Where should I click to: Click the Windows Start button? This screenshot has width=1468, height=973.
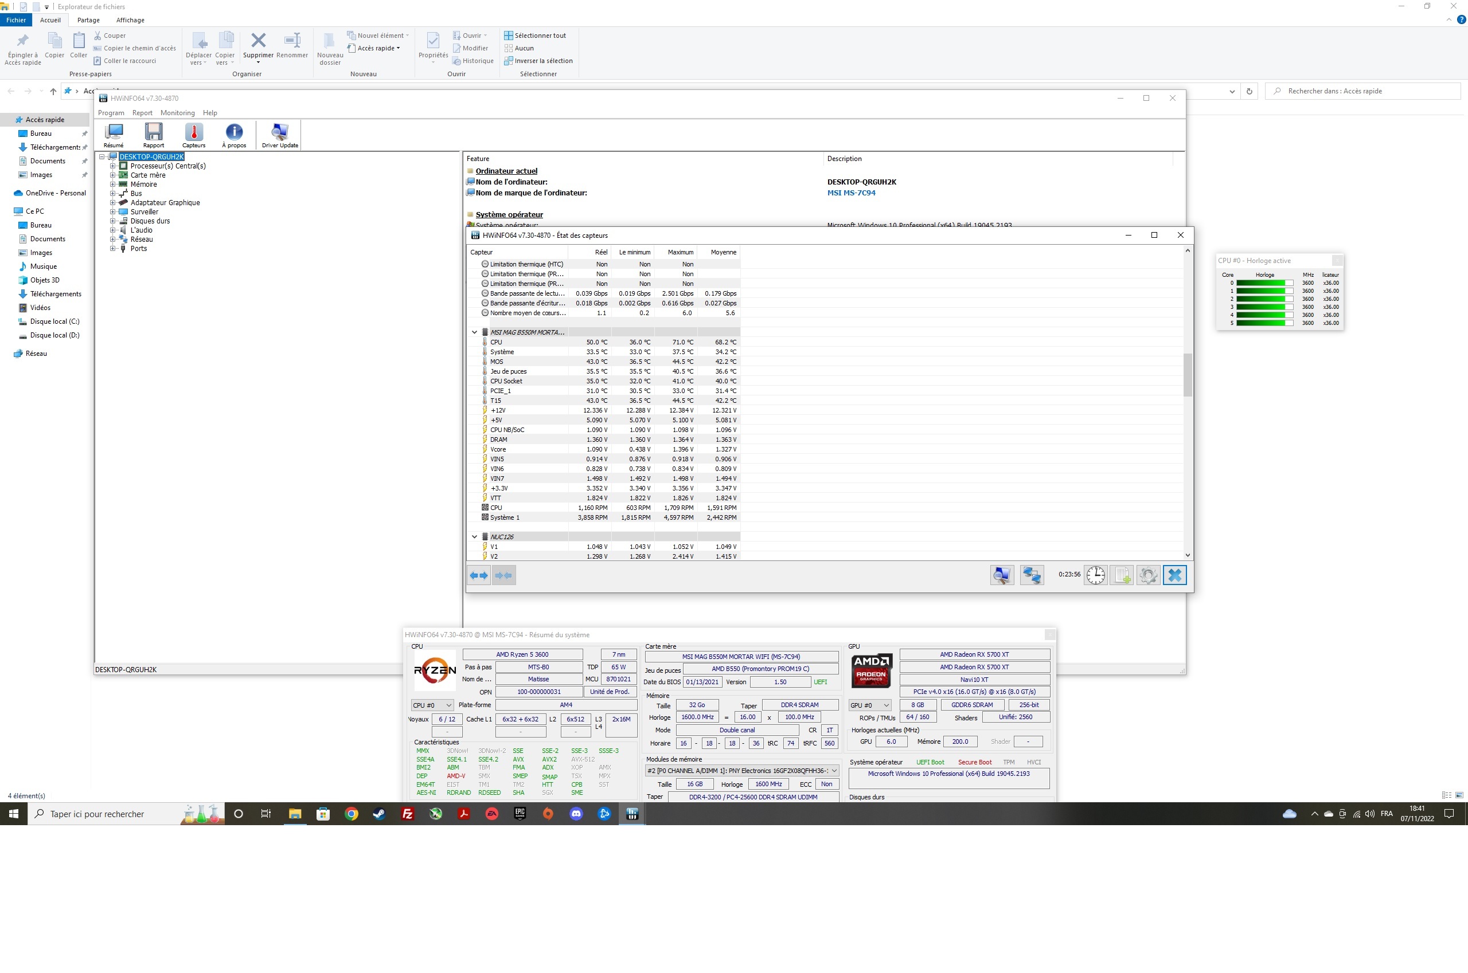[14, 814]
